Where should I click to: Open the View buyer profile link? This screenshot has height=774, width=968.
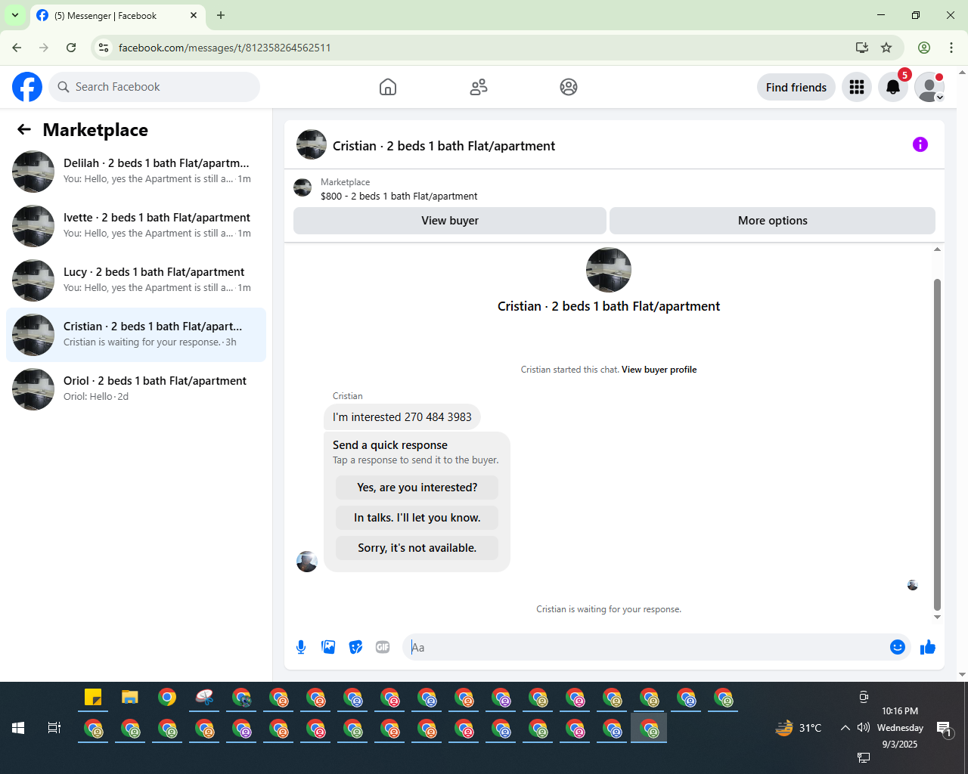point(659,370)
